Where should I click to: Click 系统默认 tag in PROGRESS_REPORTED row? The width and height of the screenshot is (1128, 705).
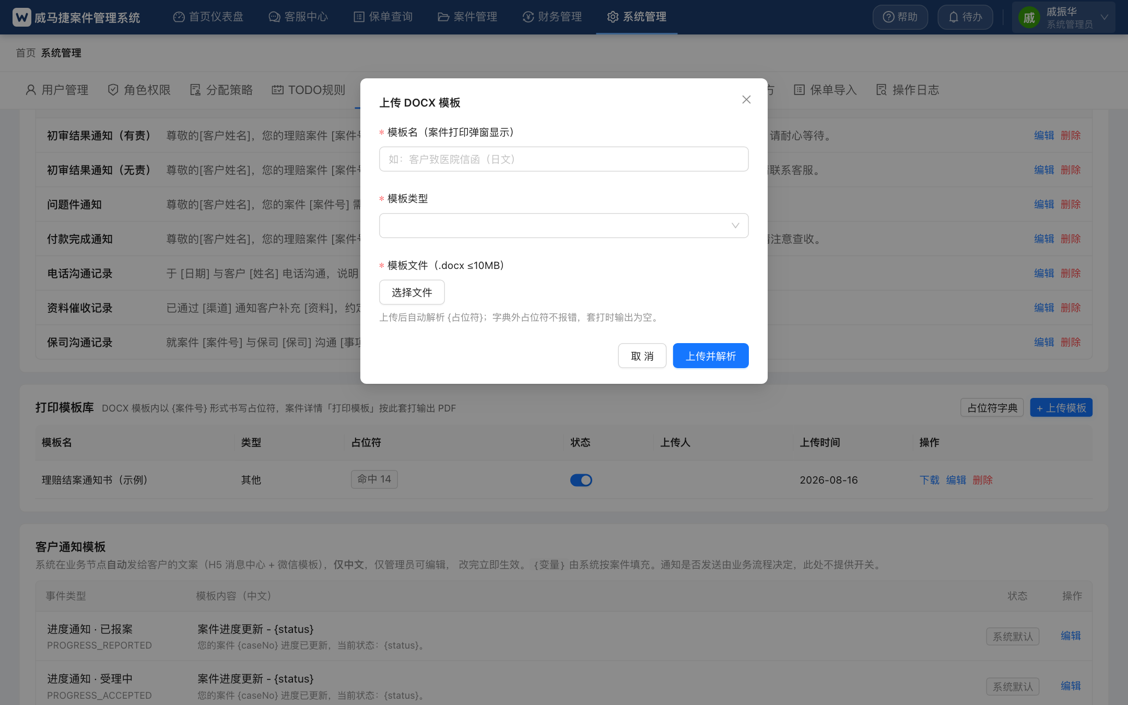(x=1013, y=637)
